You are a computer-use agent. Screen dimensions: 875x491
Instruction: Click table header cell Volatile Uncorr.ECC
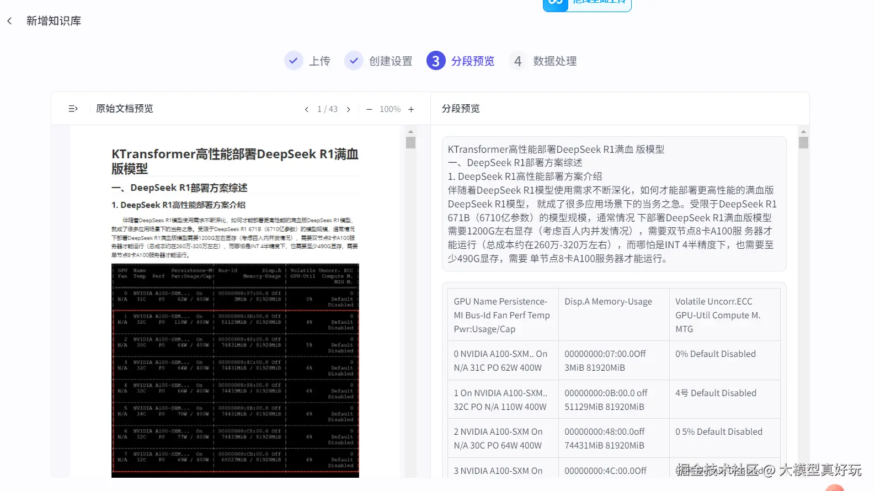point(724,315)
